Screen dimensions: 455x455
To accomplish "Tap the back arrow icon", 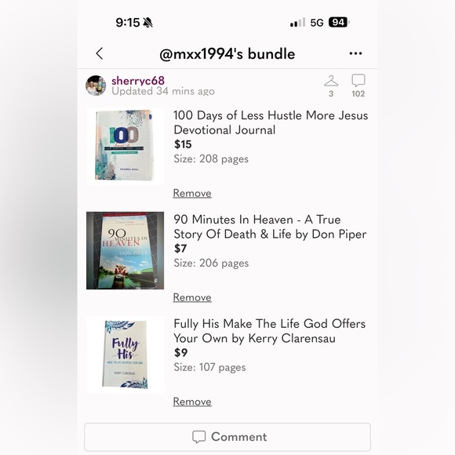I will point(100,53).
